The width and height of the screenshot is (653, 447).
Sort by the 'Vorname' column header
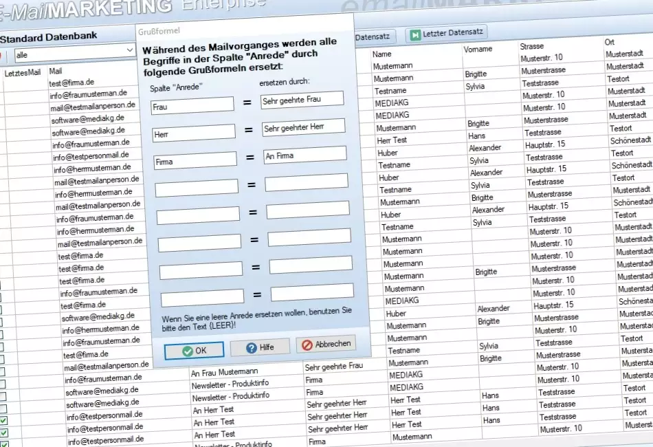coord(478,49)
